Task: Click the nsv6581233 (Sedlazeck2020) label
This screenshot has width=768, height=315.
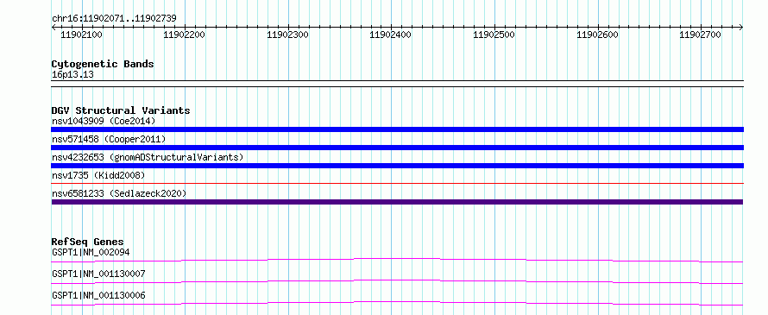Action: [x=119, y=193]
